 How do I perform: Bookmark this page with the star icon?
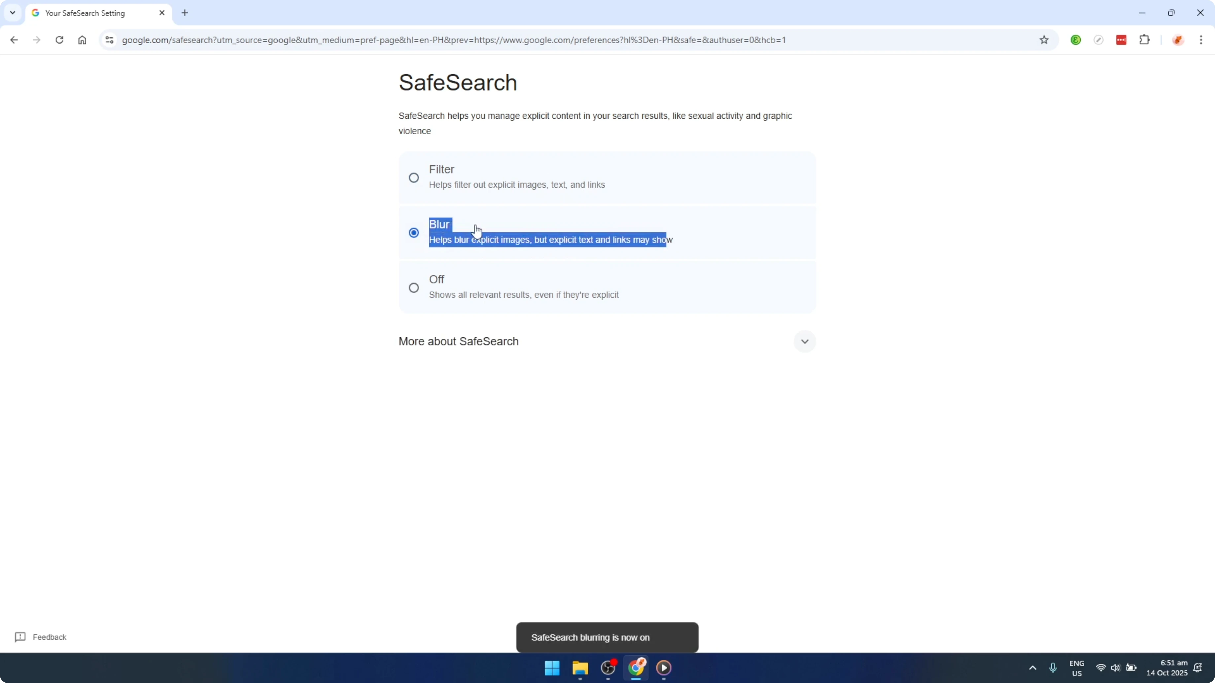1044,40
